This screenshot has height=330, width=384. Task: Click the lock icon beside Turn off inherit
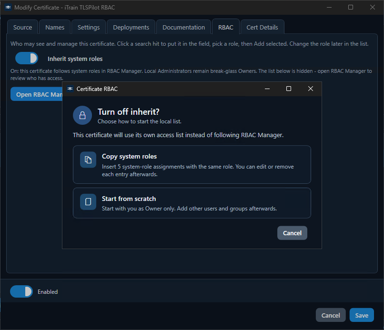tap(82, 115)
